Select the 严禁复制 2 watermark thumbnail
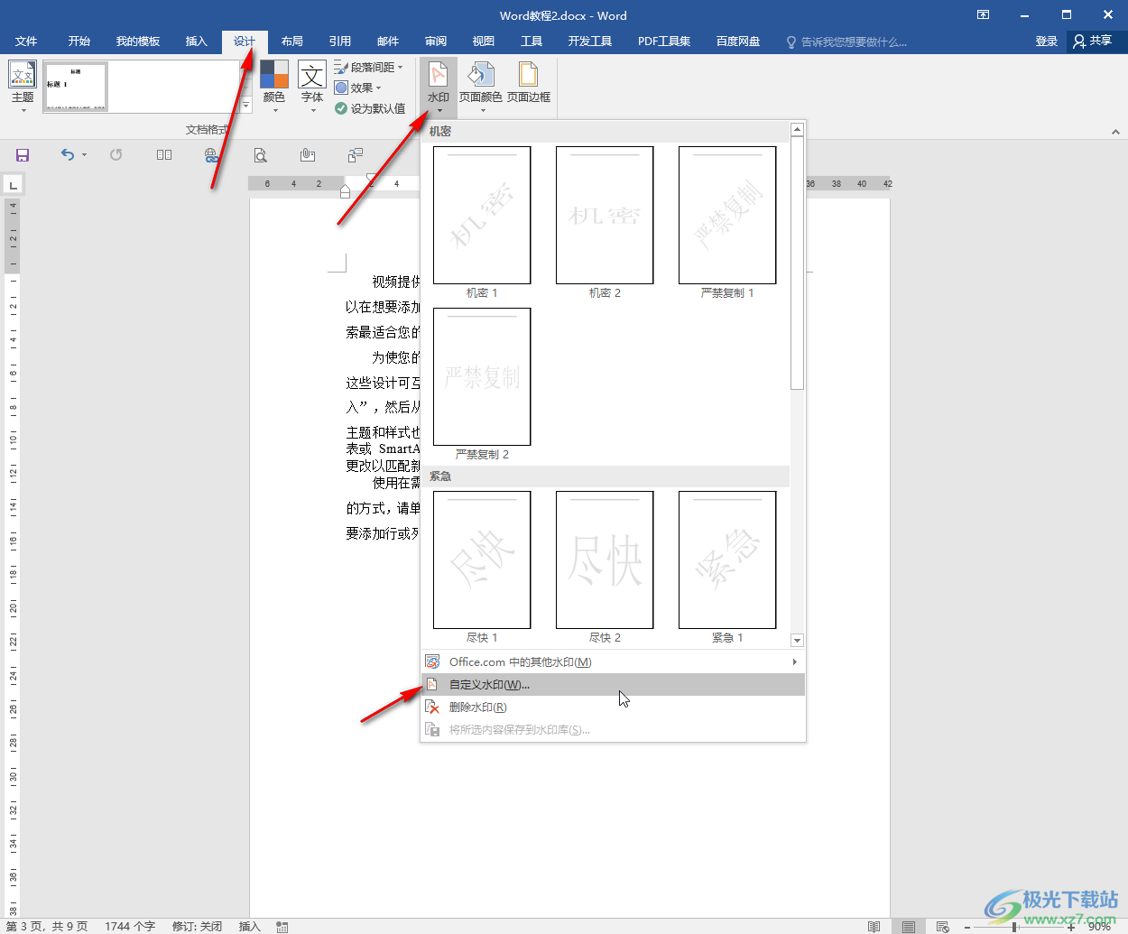This screenshot has height=934, width=1128. click(482, 376)
